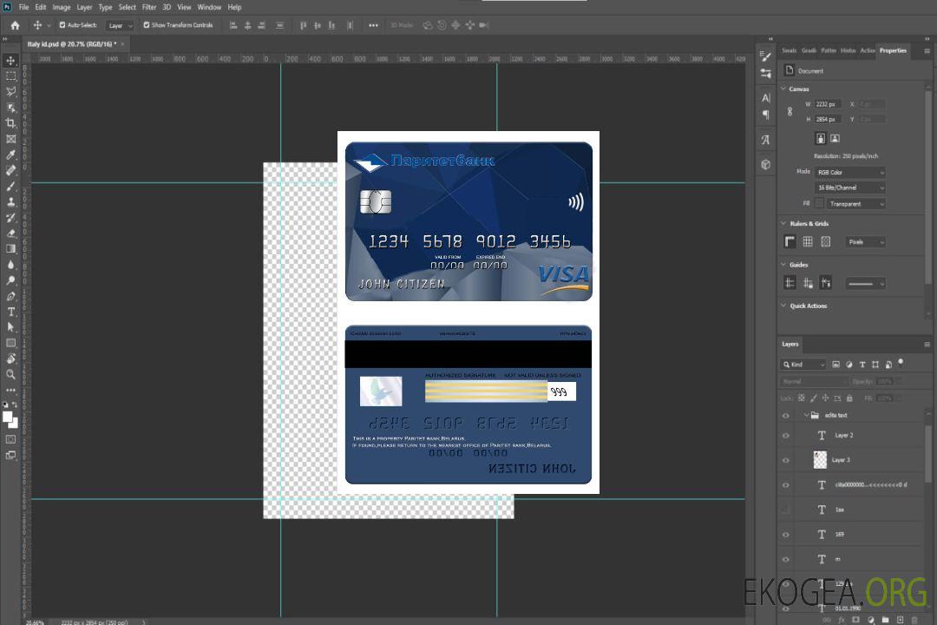Click the foreground color swatch

[8, 418]
